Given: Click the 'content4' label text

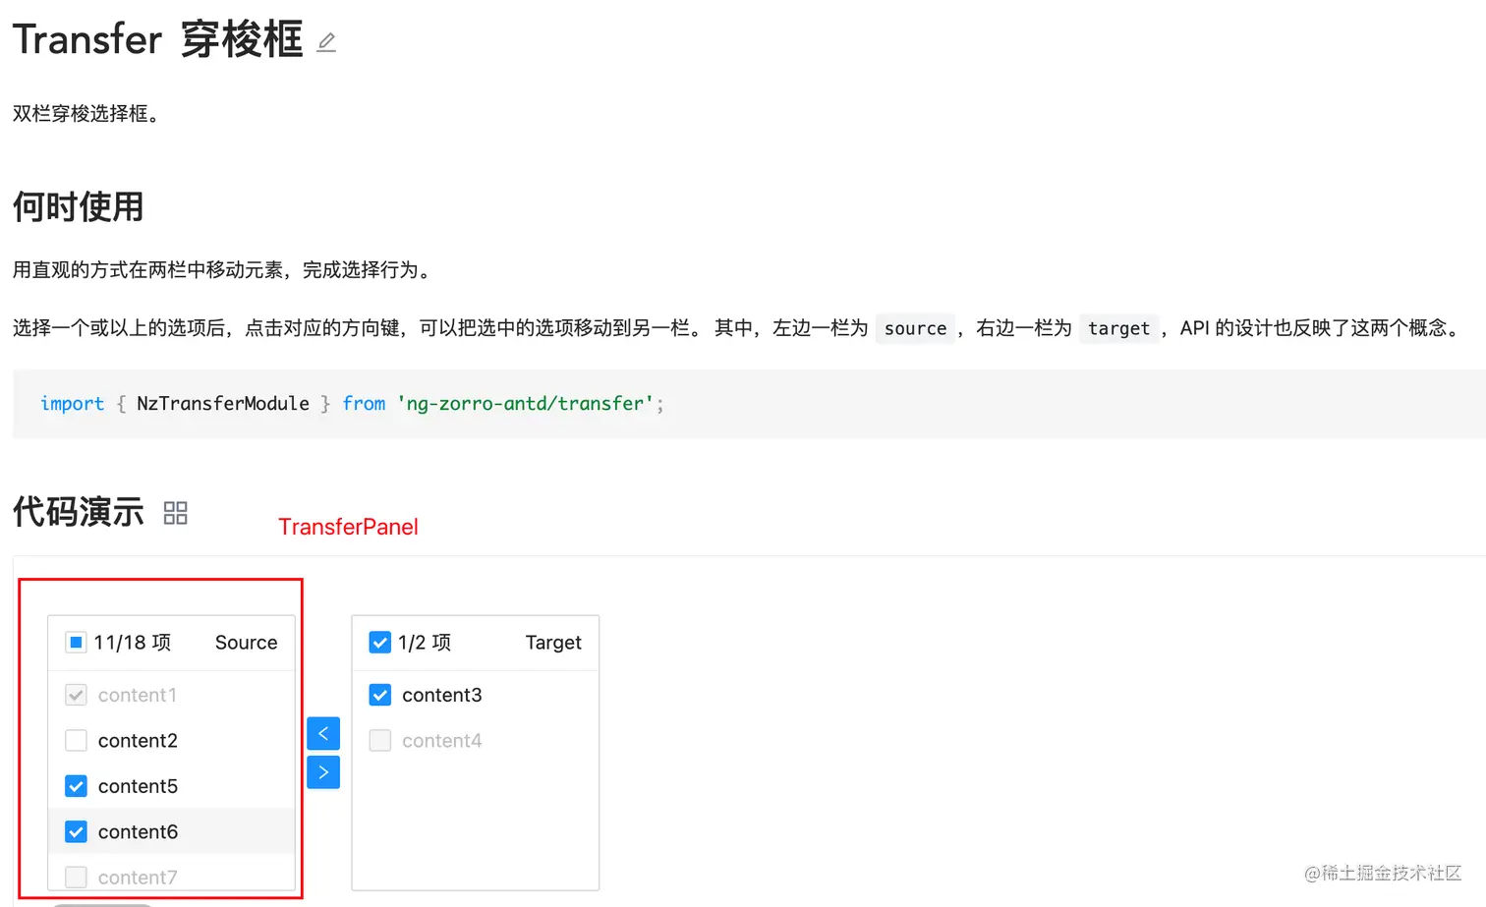Looking at the screenshot, I should click(441, 740).
